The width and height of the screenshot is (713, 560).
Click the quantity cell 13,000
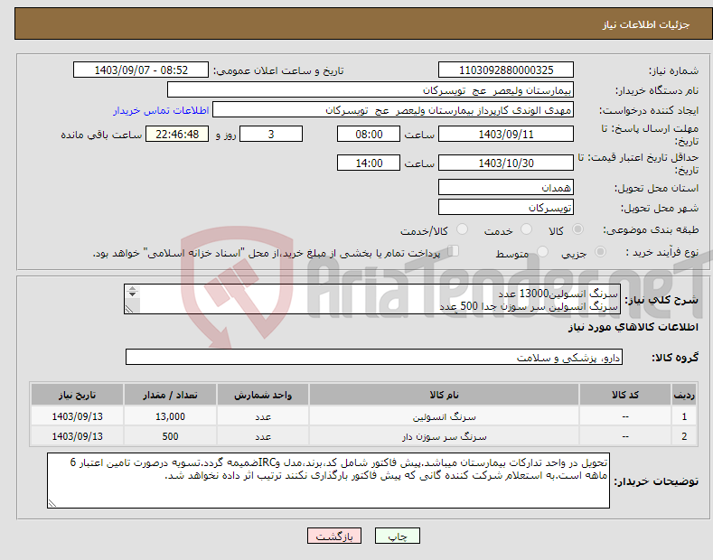click(x=170, y=416)
